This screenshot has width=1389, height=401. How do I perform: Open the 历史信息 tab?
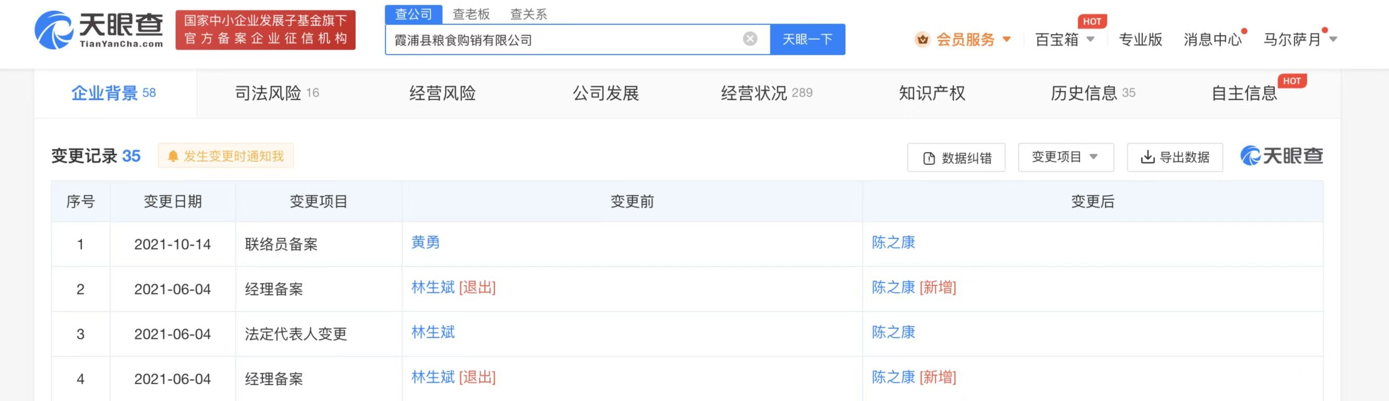click(x=1092, y=93)
